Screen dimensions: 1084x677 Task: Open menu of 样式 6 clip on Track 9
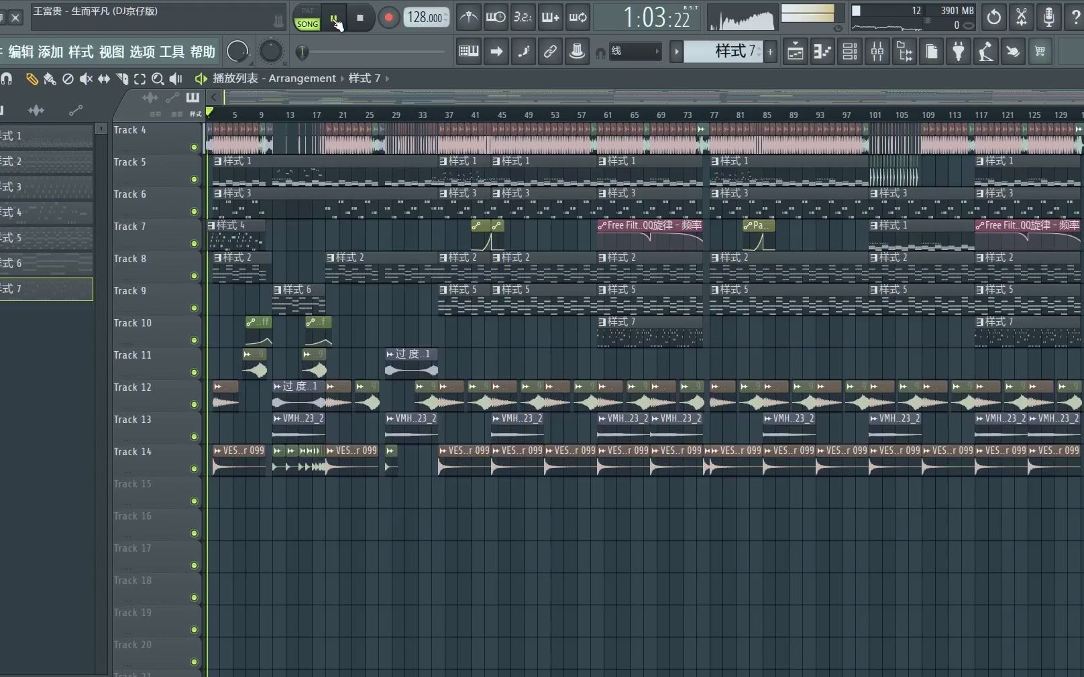pyautogui.click(x=278, y=290)
